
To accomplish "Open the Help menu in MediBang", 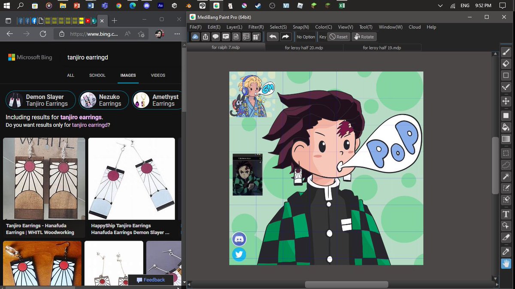I will pyautogui.click(x=431, y=27).
